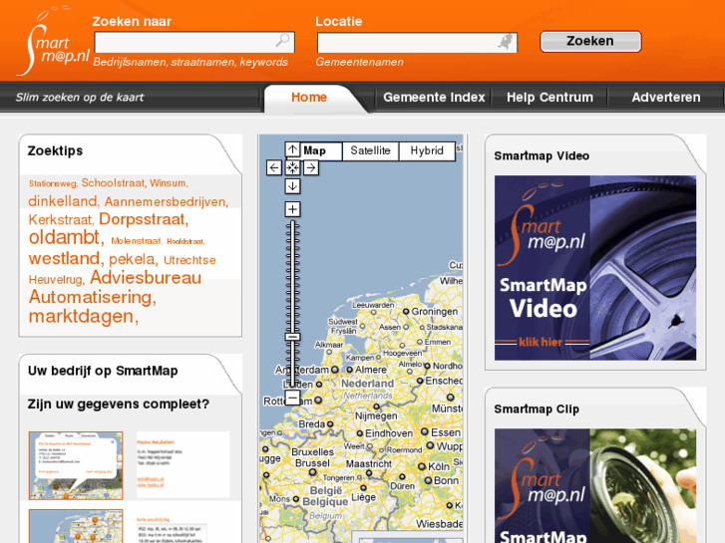
Task: Click the Automatisering search tip
Action: [93, 297]
